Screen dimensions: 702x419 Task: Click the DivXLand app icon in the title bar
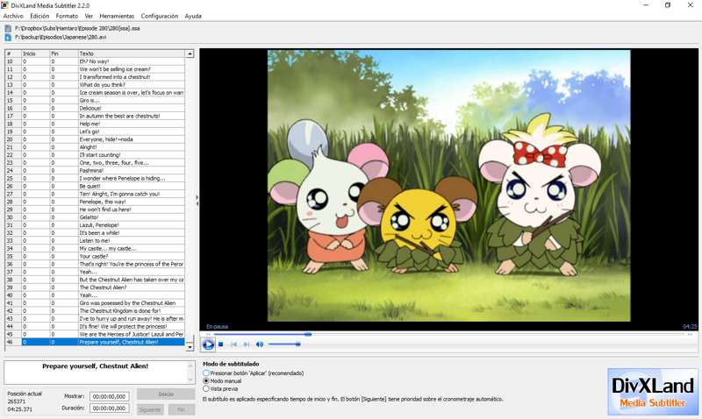[x=5, y=5]
